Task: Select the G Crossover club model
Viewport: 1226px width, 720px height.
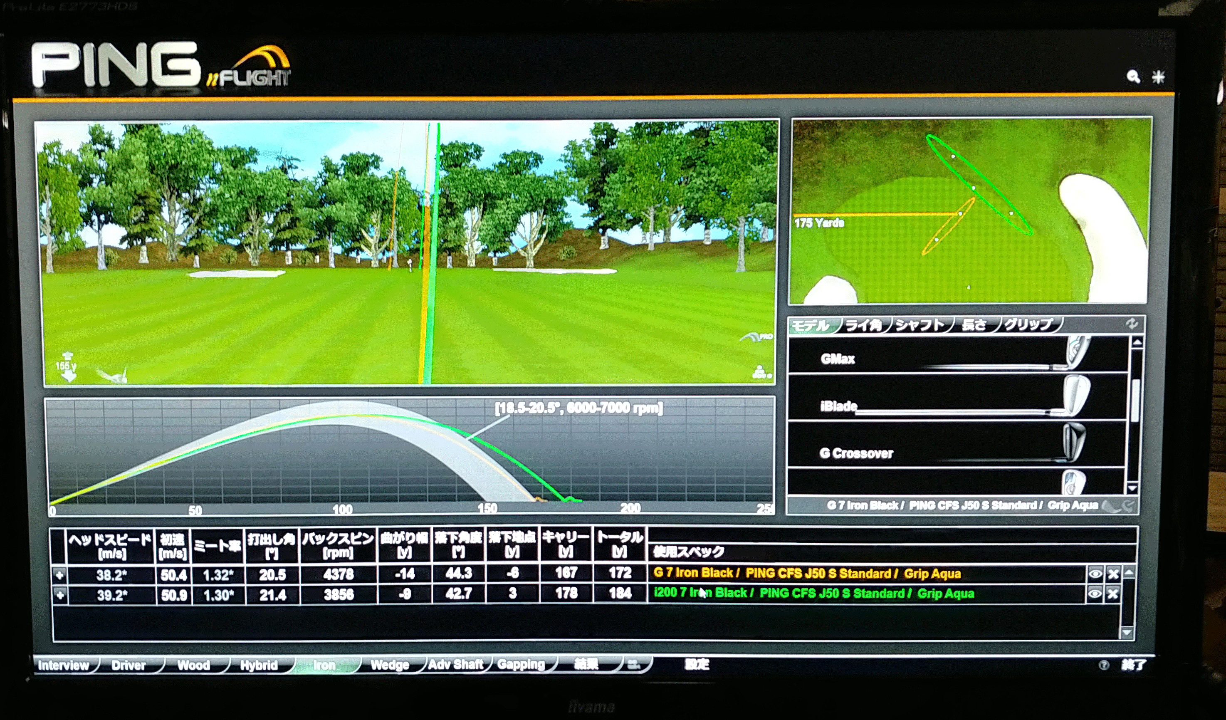Action: point(956,444)
